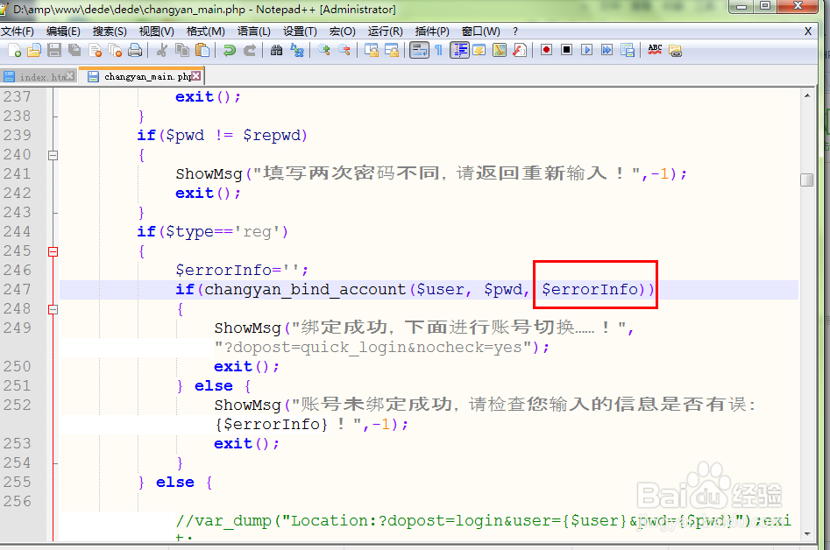
Task: Collapse the fold at line 240
Action: click(x=53, y=155)
